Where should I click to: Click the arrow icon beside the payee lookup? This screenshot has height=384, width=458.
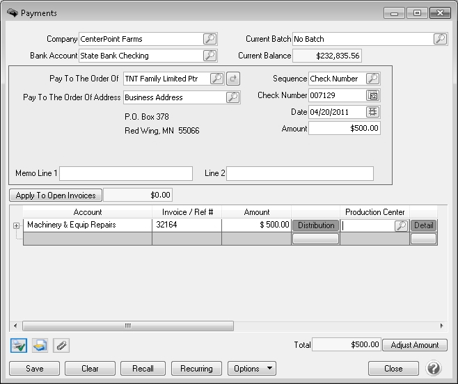(233, 79)
